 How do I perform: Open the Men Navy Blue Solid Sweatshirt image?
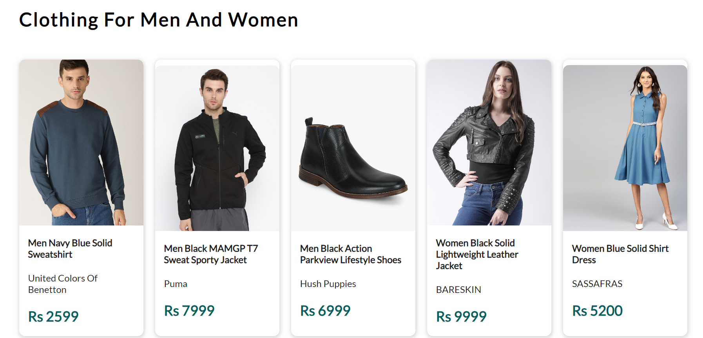click(x=81, y=142)
